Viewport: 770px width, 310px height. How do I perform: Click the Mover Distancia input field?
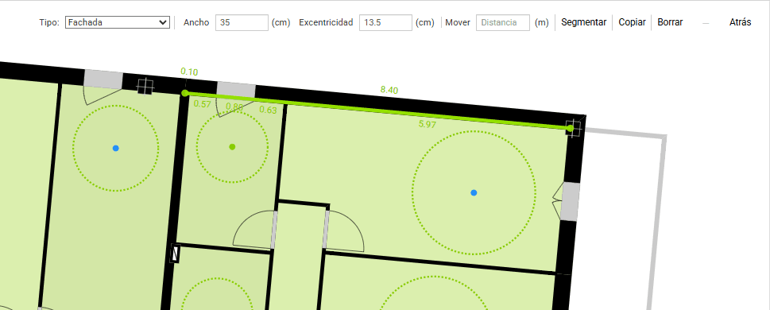point(503,22)
